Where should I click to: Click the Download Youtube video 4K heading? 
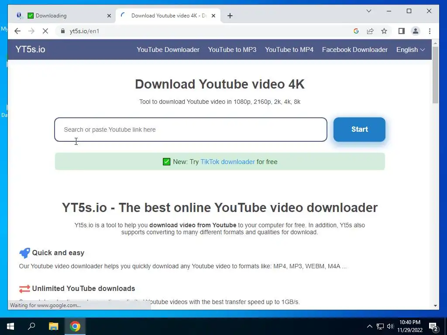[x=220, y=84]
